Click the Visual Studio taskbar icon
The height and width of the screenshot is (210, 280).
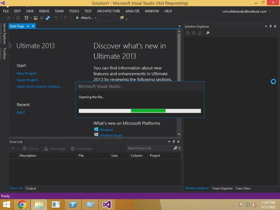coord(107,205)
